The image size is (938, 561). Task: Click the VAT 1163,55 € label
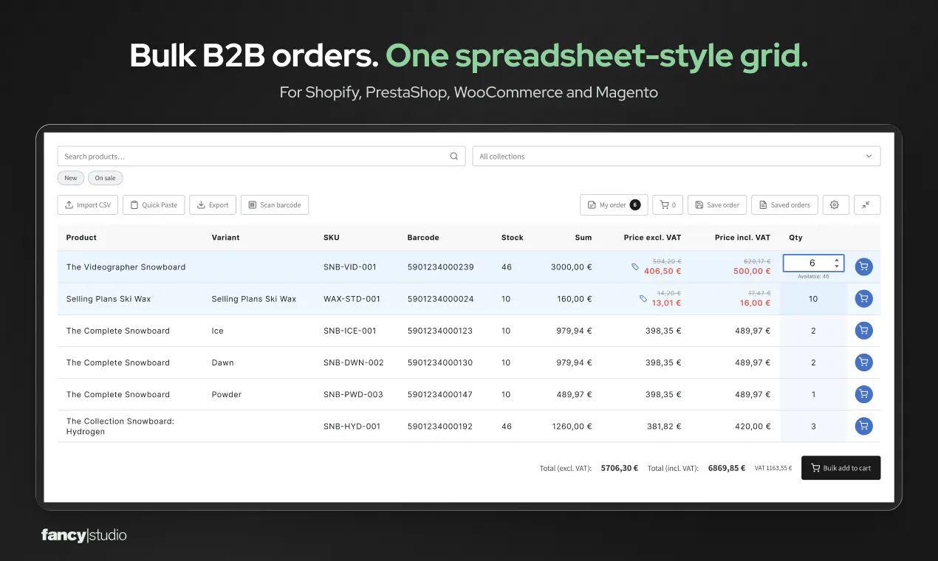773,468
